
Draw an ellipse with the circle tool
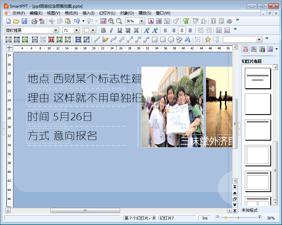pos(171,40)
